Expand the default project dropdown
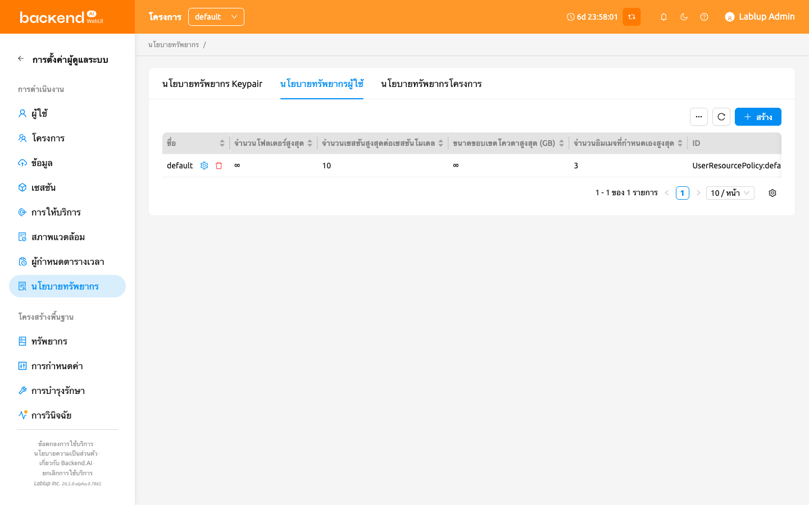 pyautogui.click(x=216, y=17)
